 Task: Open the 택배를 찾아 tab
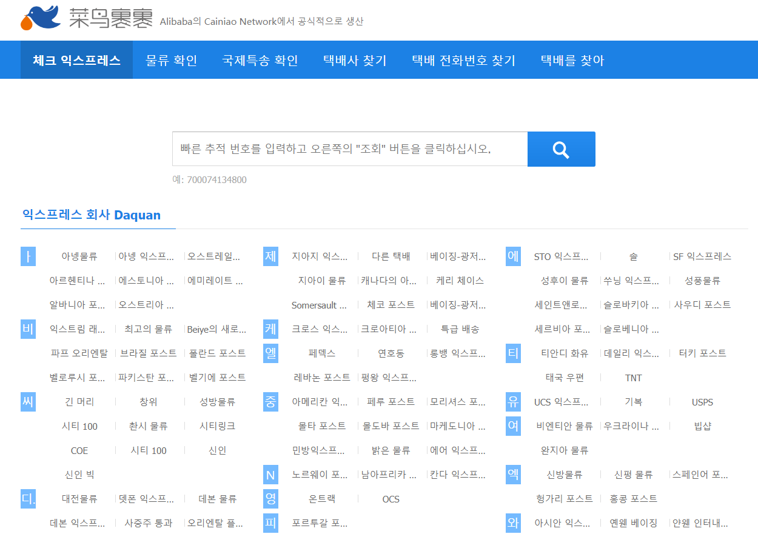[x=572, y=60]
